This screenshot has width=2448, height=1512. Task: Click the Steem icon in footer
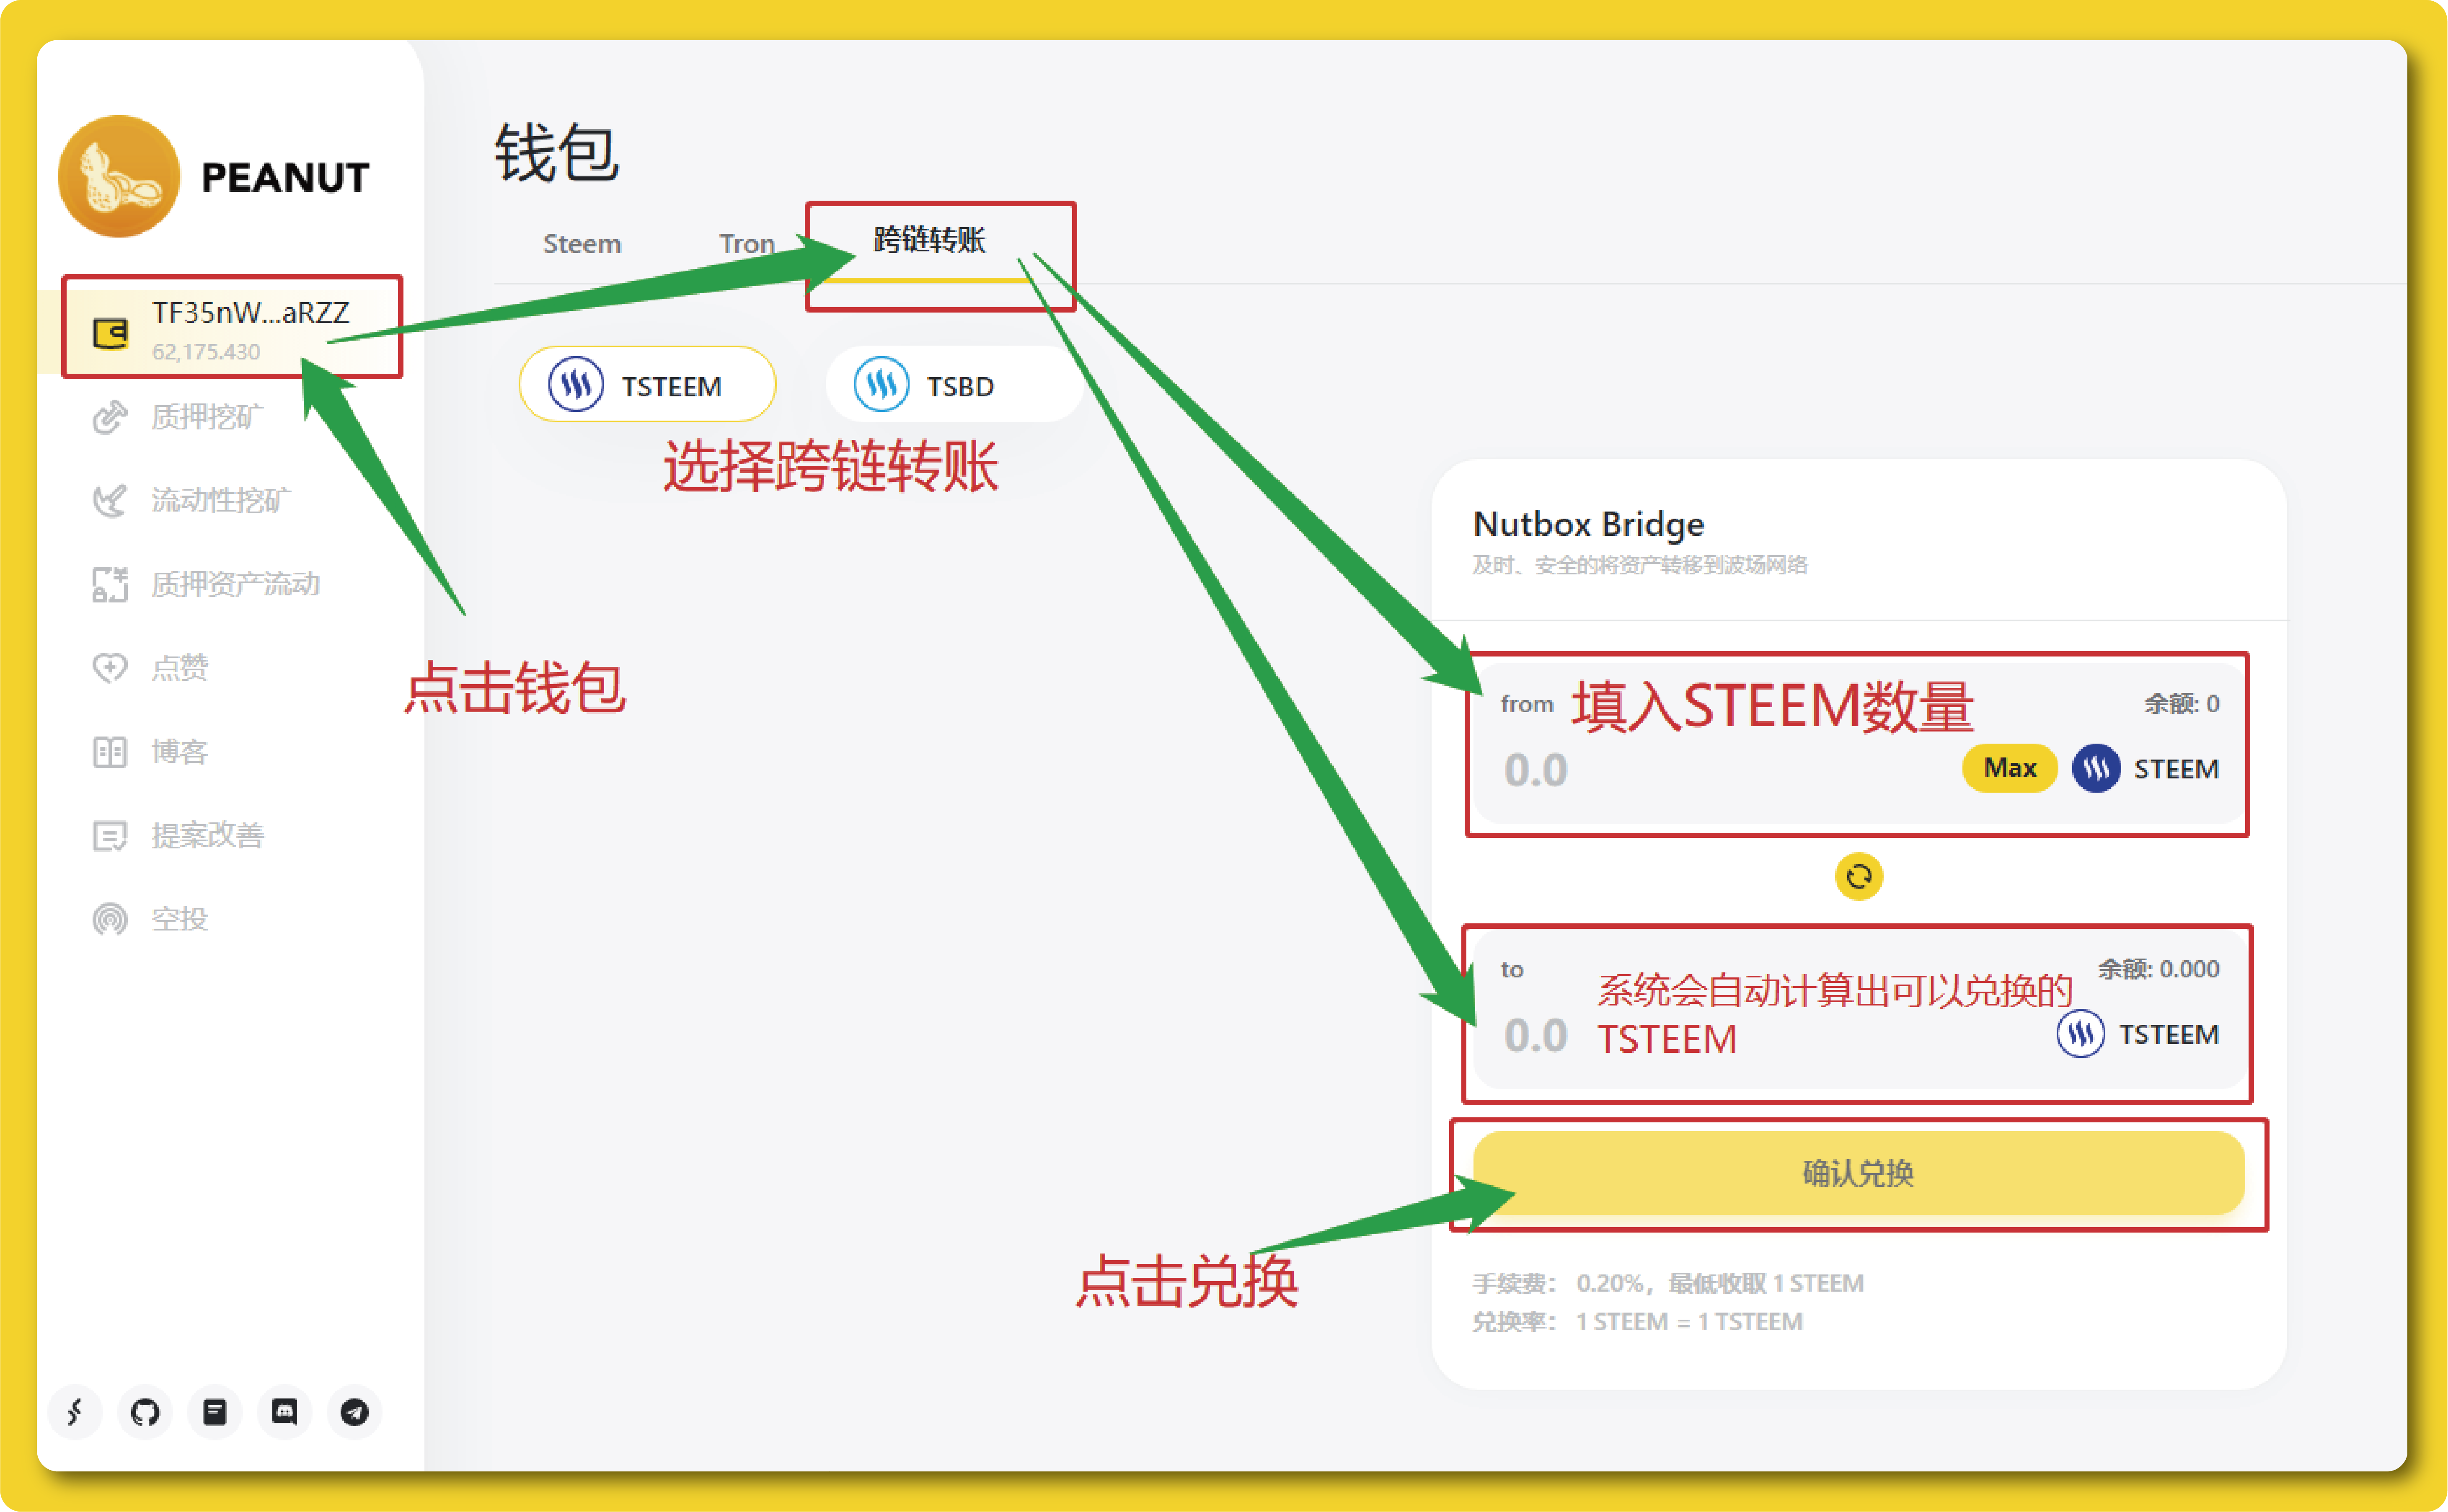(x=75, y=1412)
